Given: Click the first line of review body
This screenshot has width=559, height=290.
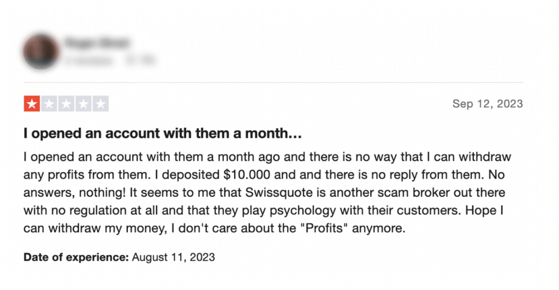Looking at the screenshot, I should (267, 157).
